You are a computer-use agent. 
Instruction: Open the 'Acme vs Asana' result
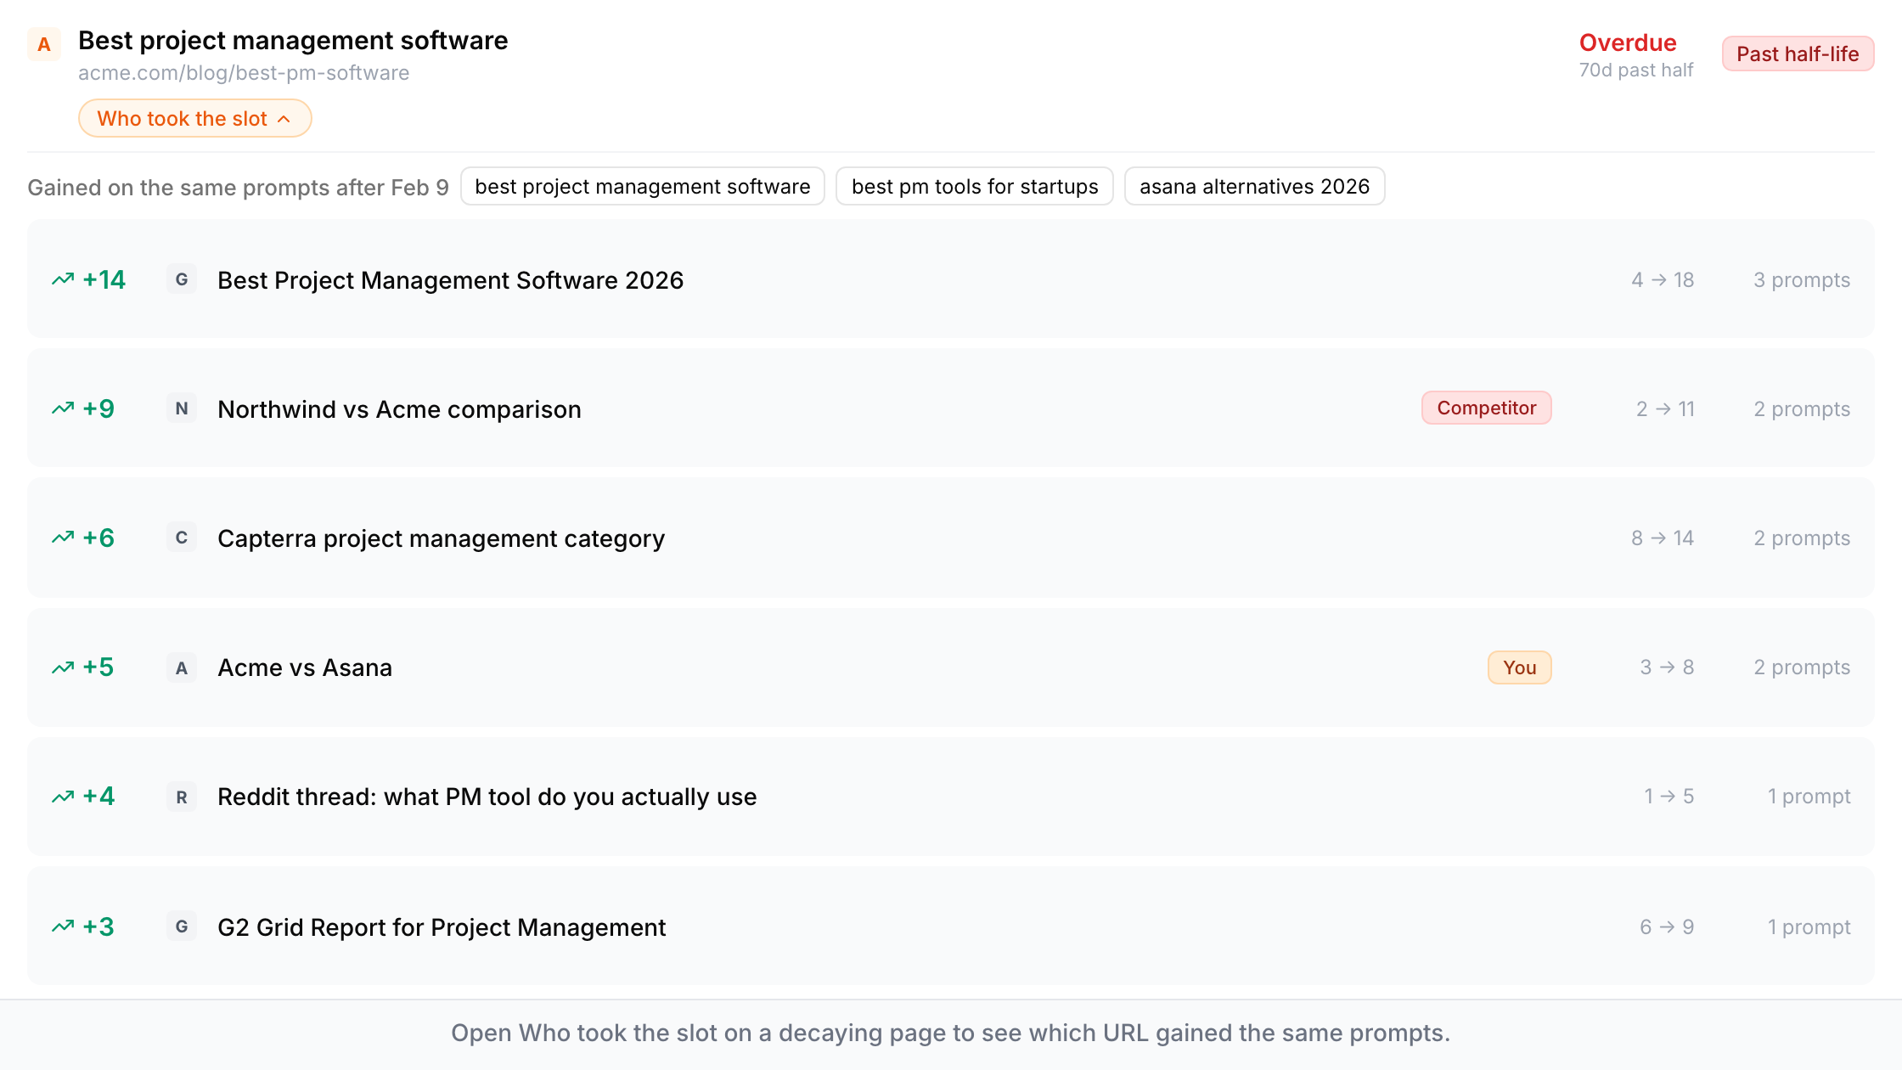[x=305, y=667]
